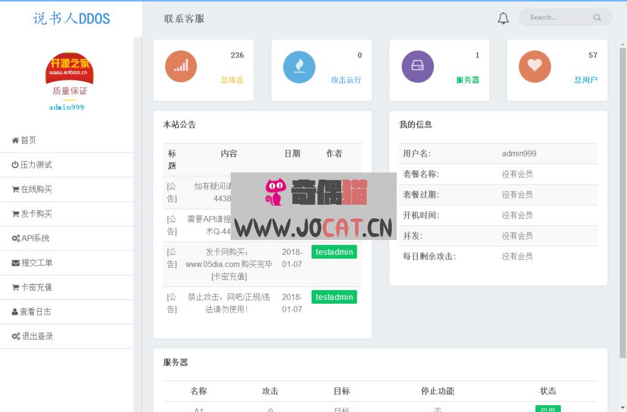Click 没有会员 value beside 套餐名称
The width and height of the screenshot is (627, 412).
coord(517,174)
